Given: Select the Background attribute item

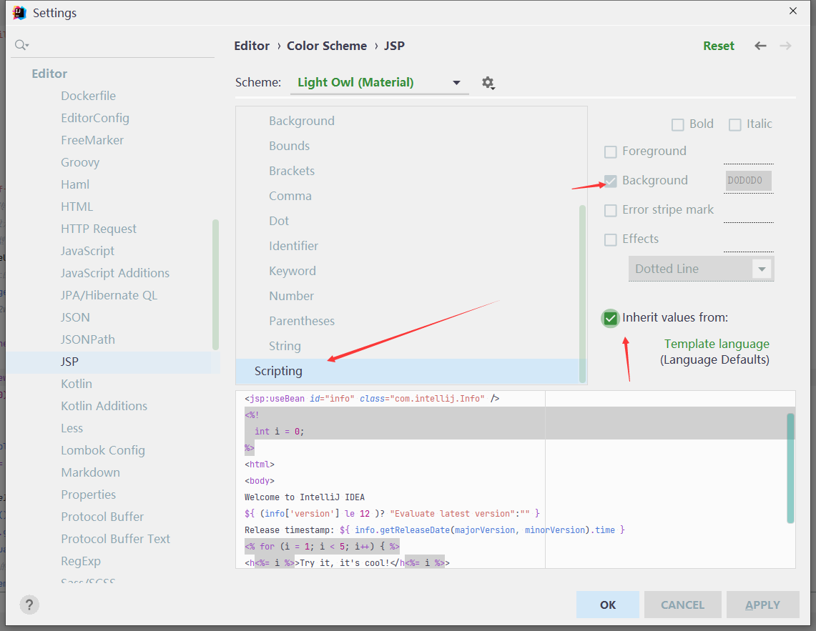Looking at the screenshot, I should pos(302,121).
